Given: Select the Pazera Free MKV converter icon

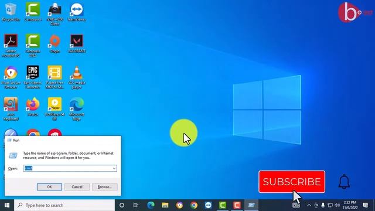Looking at the screenshot, I should (x=54, y=77).
